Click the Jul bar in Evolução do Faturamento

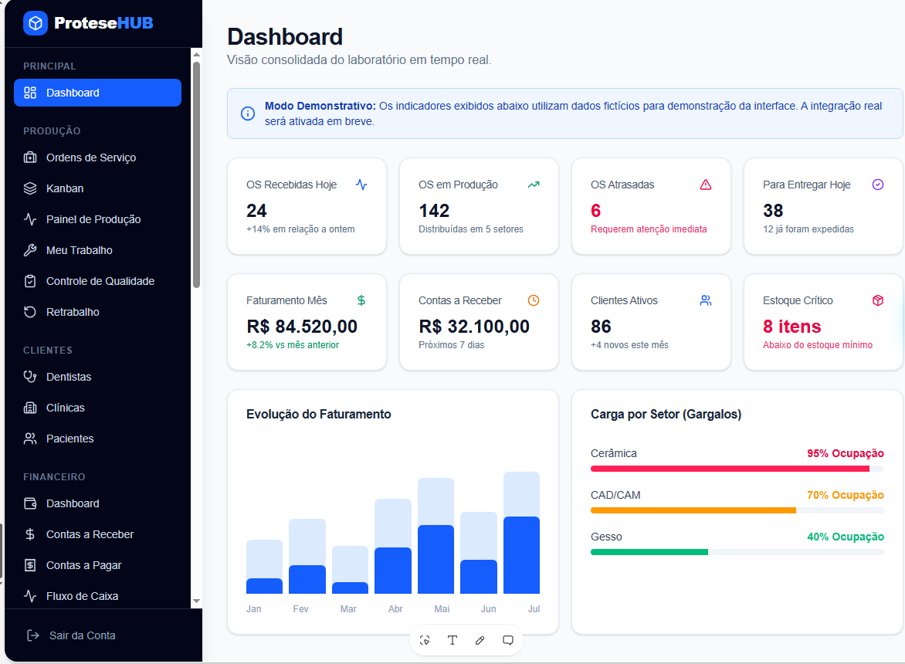pos(522,533)
